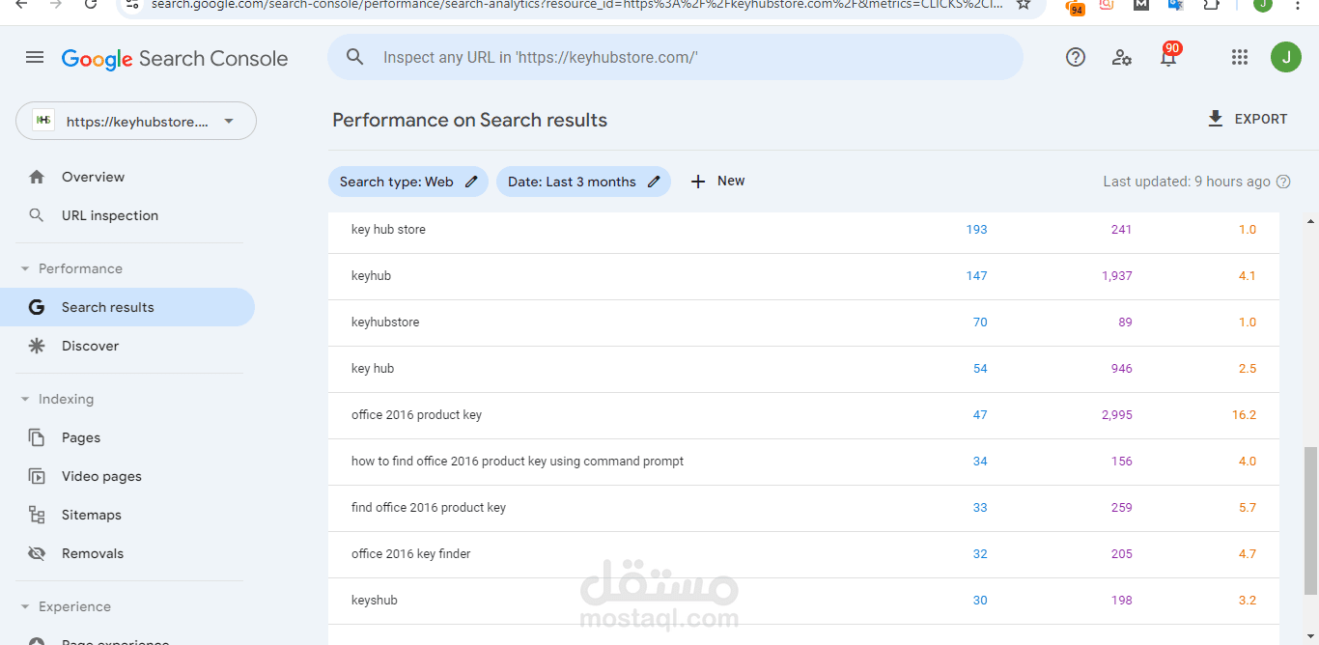This screenshot has width=1319, height=645.
Task: Click position value 5.7
Action: pyautogui.click(x=1248, y=508)
